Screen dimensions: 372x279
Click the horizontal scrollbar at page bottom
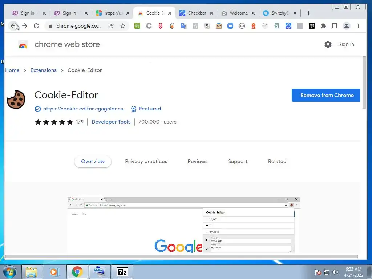(x=182, y=256)
